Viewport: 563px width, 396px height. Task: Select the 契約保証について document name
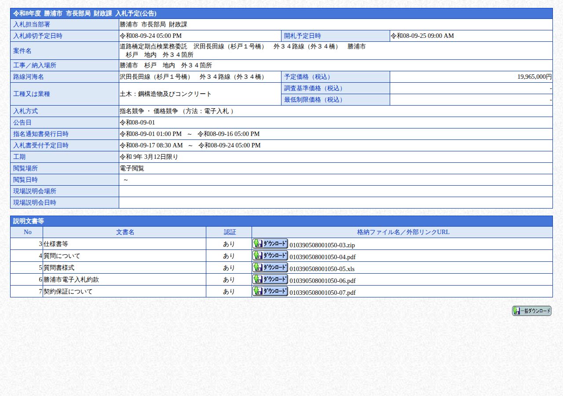(x=68, y=291)
